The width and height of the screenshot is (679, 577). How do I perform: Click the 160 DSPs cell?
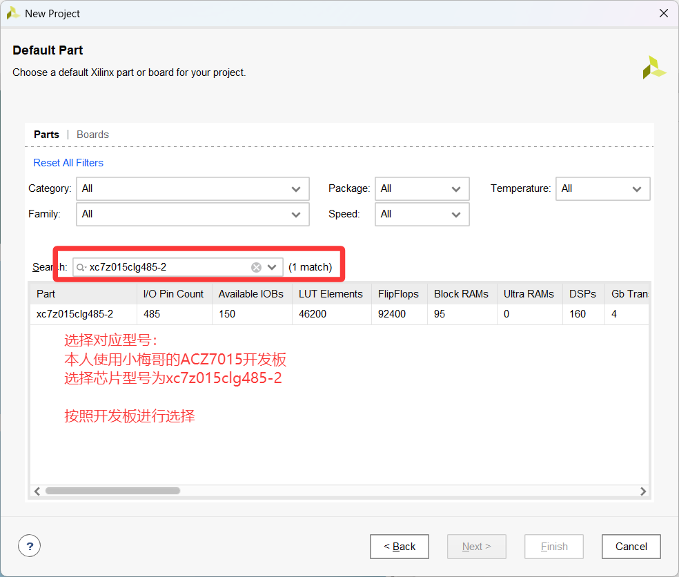pyautogui.click(x=583, y=314)
